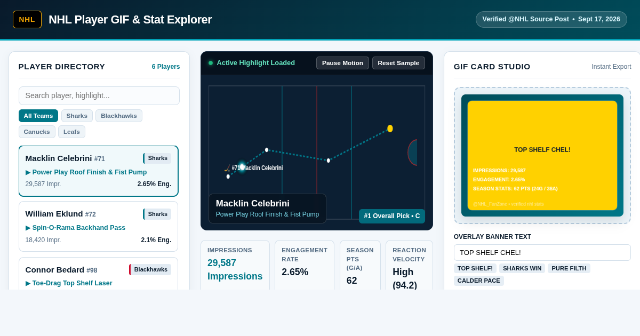Click the glowing player position marker

pyautogui.click(x=242, y=166)
